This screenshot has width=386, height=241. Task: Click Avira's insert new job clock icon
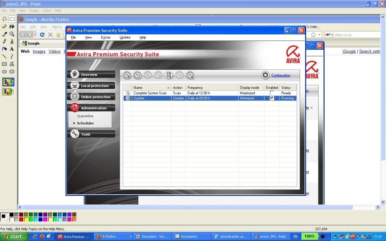coord(127,75)
